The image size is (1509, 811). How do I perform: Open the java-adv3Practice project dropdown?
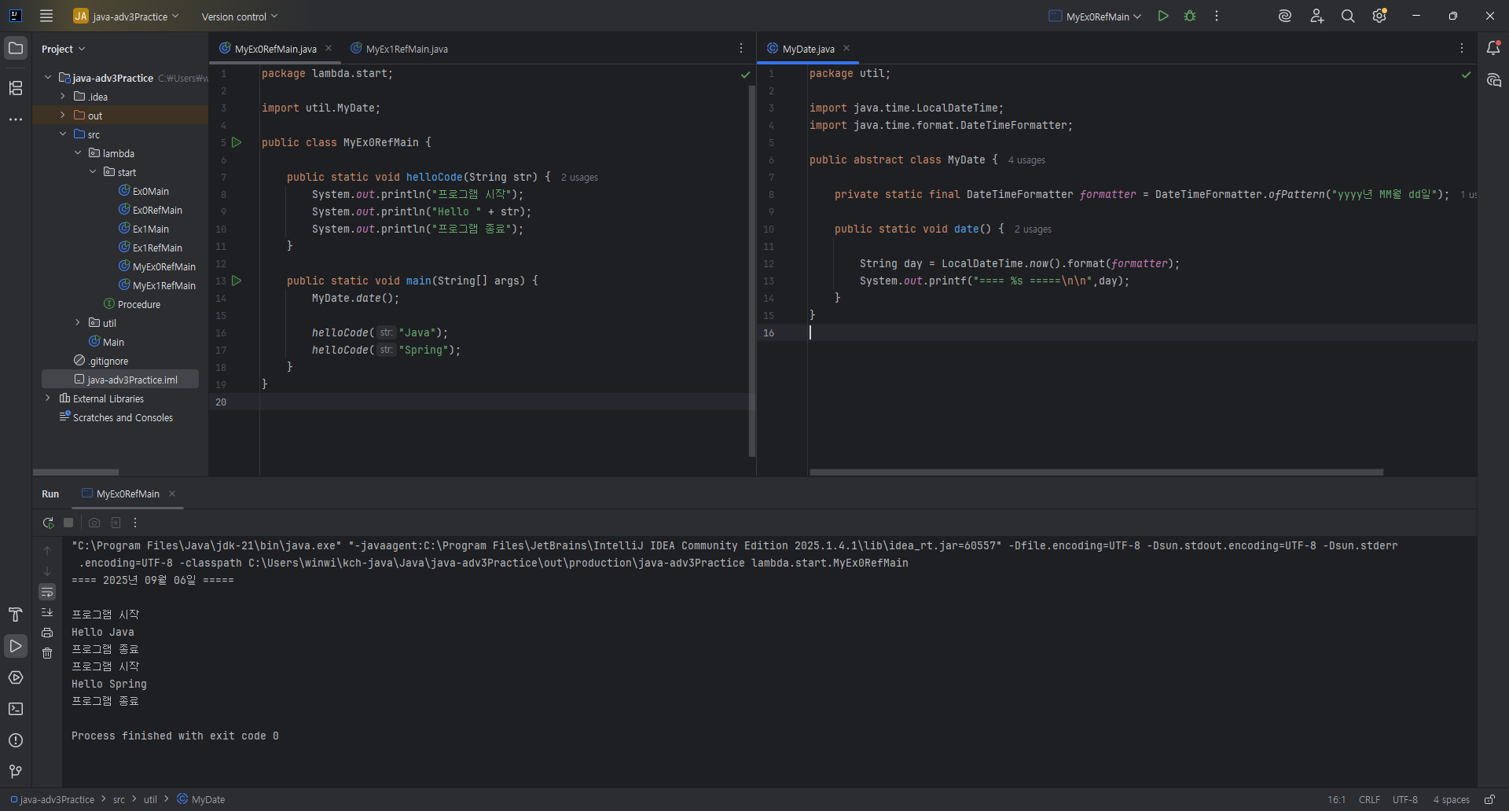click(x=127, y=16)
